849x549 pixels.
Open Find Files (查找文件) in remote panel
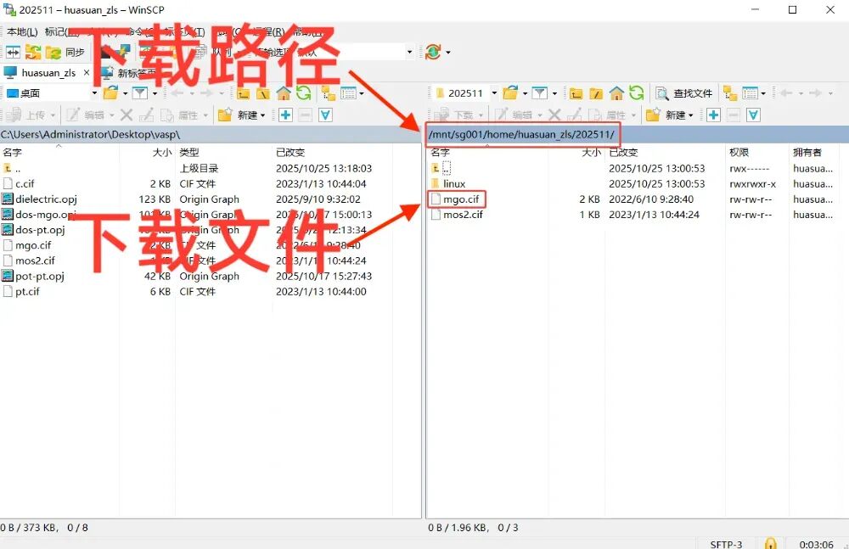pos(686,93)
